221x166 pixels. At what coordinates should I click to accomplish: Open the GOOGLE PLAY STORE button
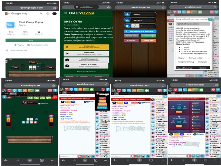[x=86, y=66]
